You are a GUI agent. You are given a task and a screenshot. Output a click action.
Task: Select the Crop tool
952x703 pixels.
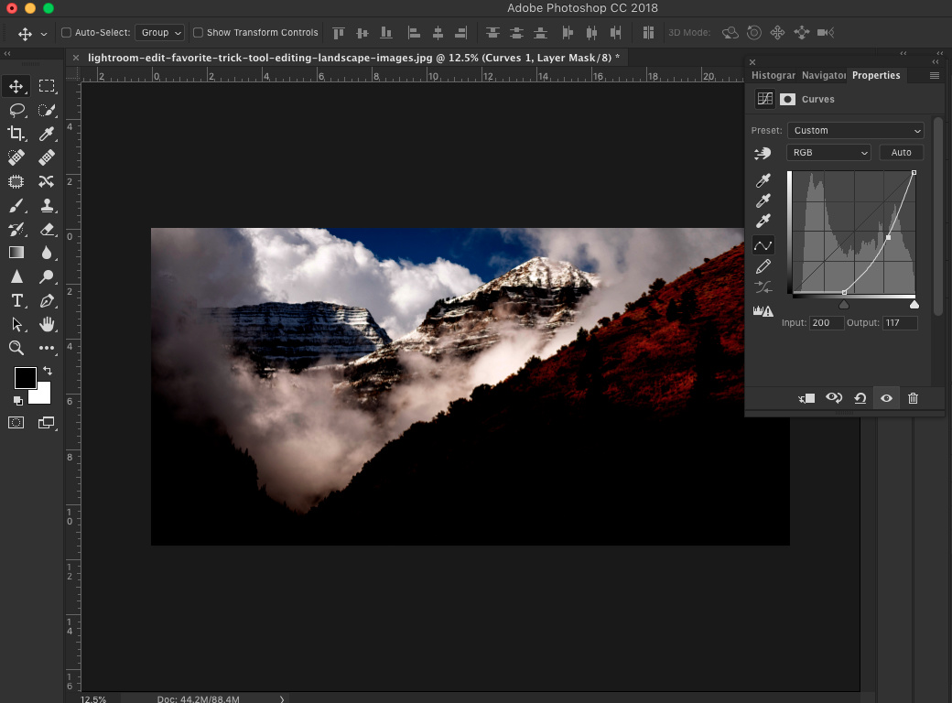coord(16,134)
